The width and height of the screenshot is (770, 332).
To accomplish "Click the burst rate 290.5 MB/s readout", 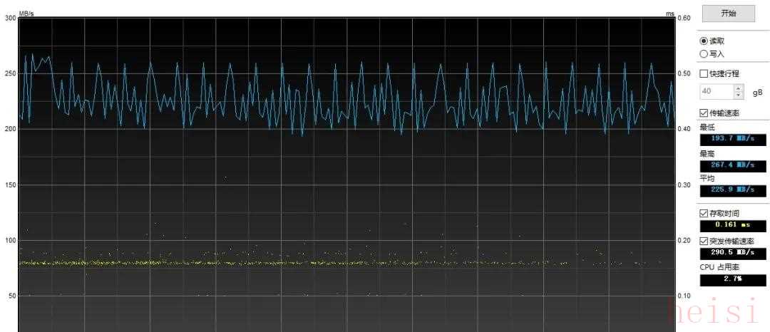I will coord(727,254).
